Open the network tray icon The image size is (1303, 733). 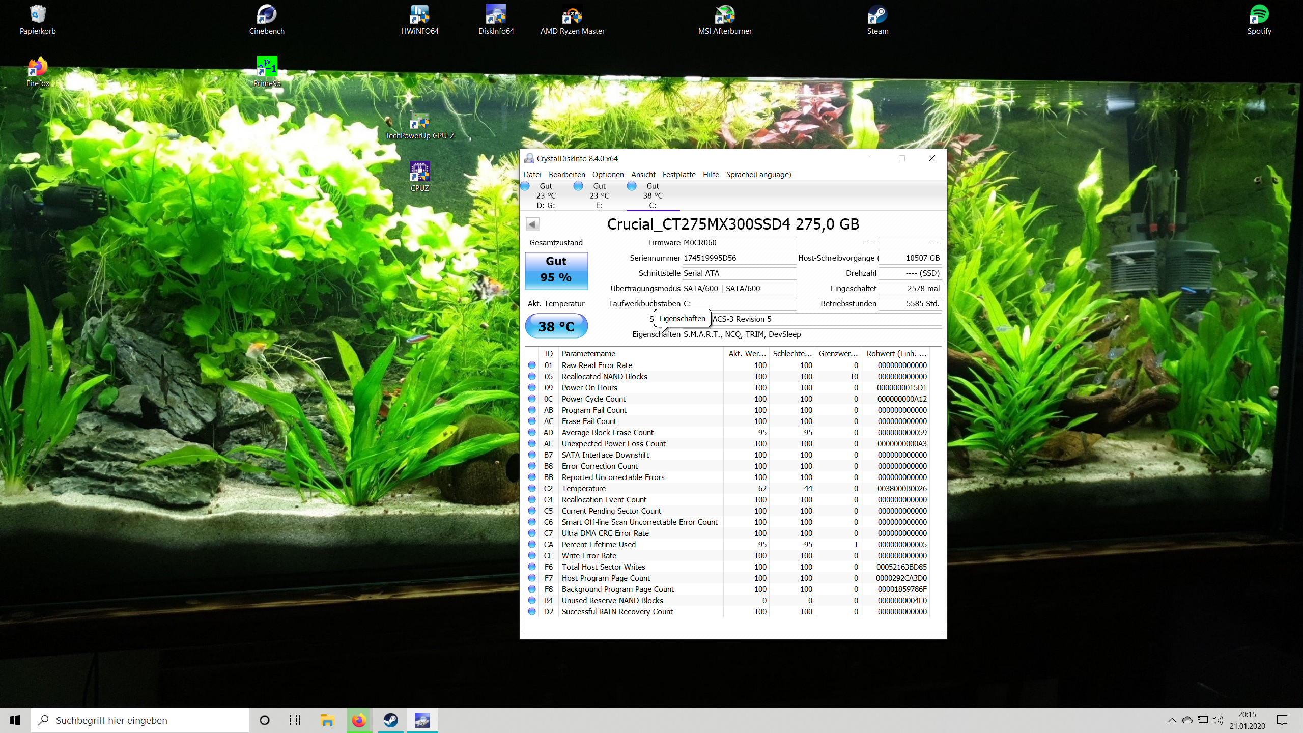1202,720
